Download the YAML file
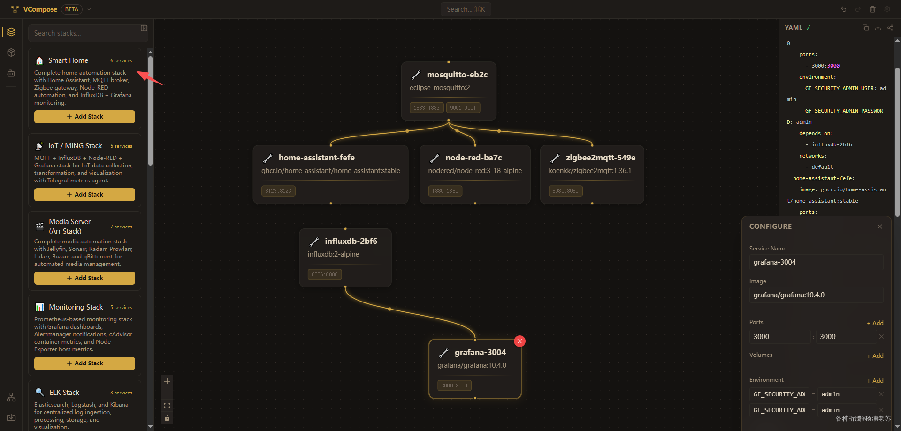Screen dimensions: 901x431 [x=878, y=28]
